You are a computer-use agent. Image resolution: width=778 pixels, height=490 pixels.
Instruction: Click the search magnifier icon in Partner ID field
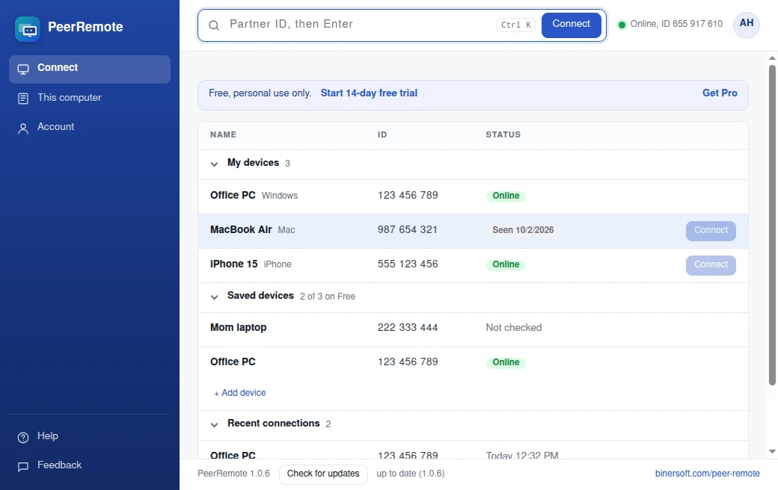point(214,25)
